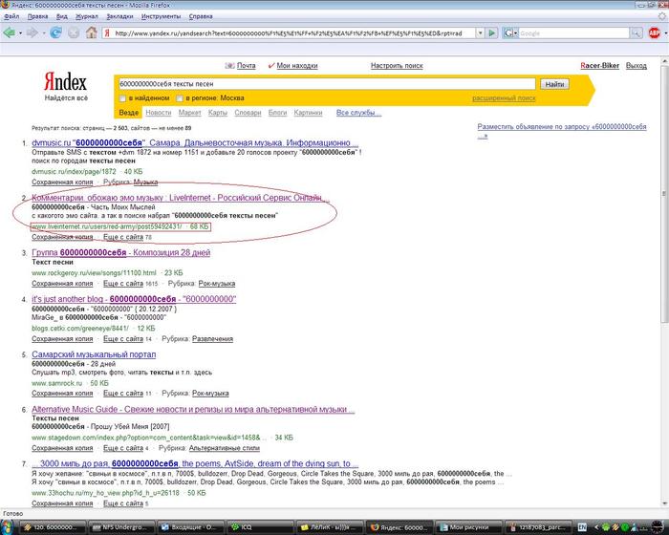
Task: Click the vertical page scrollbar thumb
Action: click(x=664, y=194)
